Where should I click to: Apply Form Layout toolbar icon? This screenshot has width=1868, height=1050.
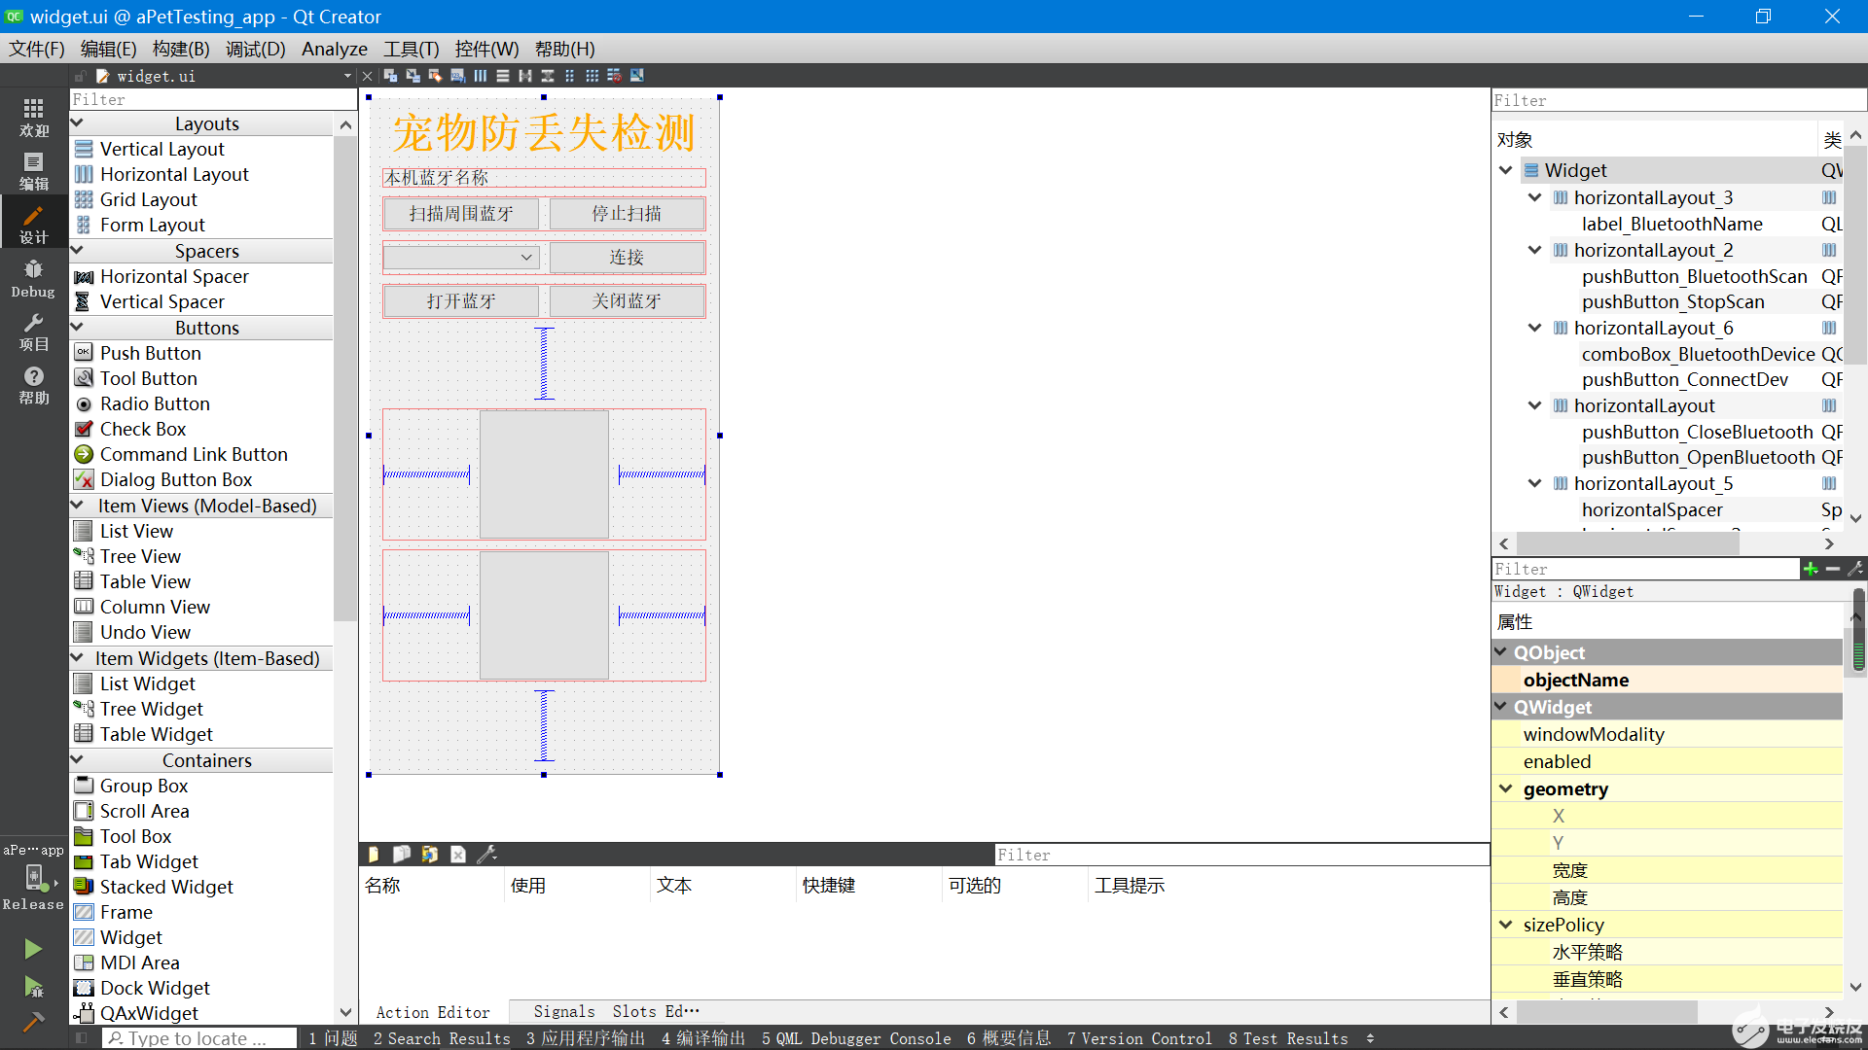point(570,75)
